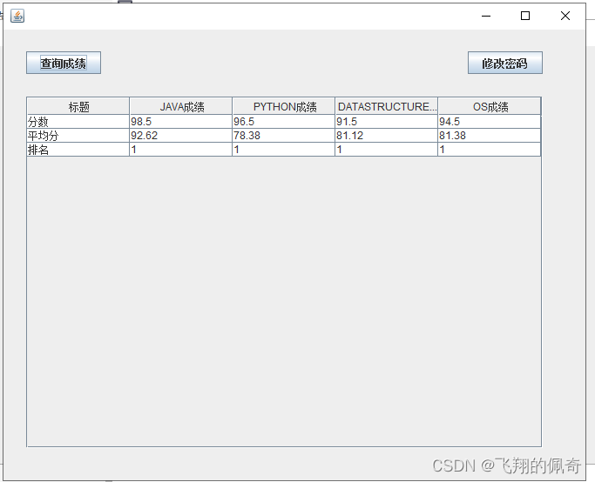The image size is (595, 482).
Task: Click the 96.5 Python score cell
Action: [x=284, y=122]
